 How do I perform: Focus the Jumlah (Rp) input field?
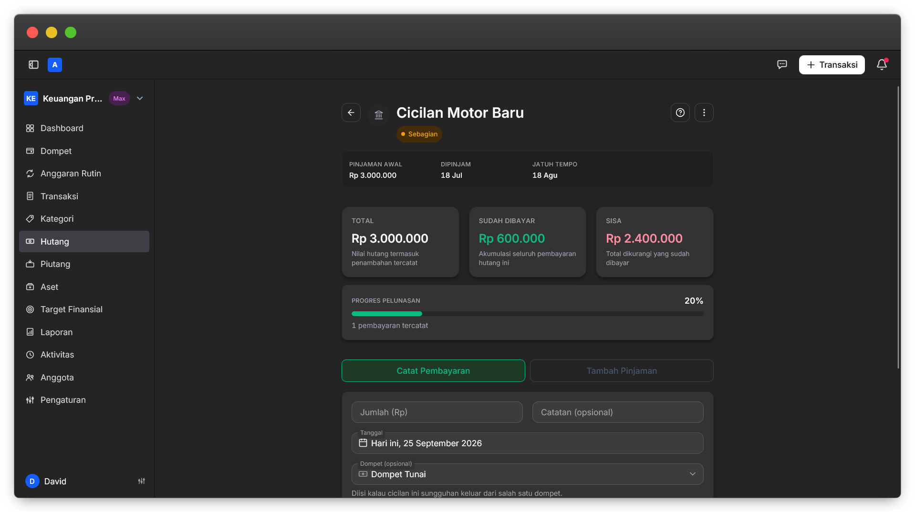(437, 412)
